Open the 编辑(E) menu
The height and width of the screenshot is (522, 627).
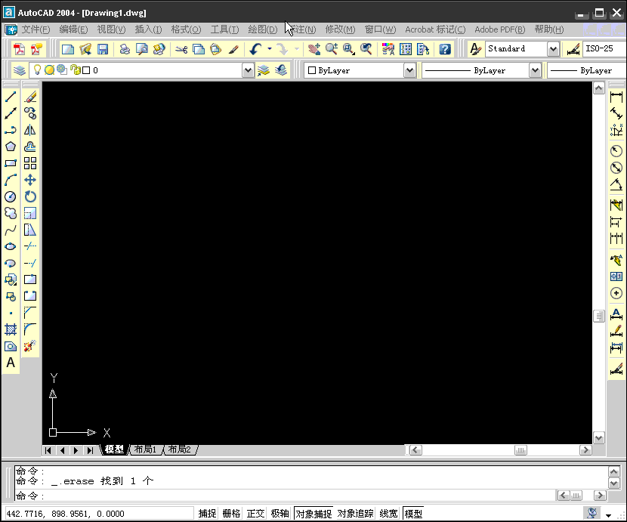pos(73,29)
